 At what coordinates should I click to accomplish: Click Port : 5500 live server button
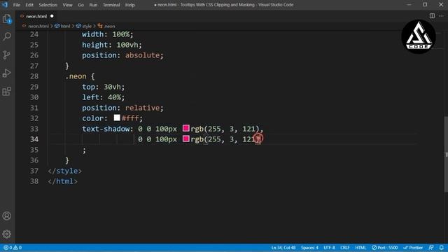384,248
